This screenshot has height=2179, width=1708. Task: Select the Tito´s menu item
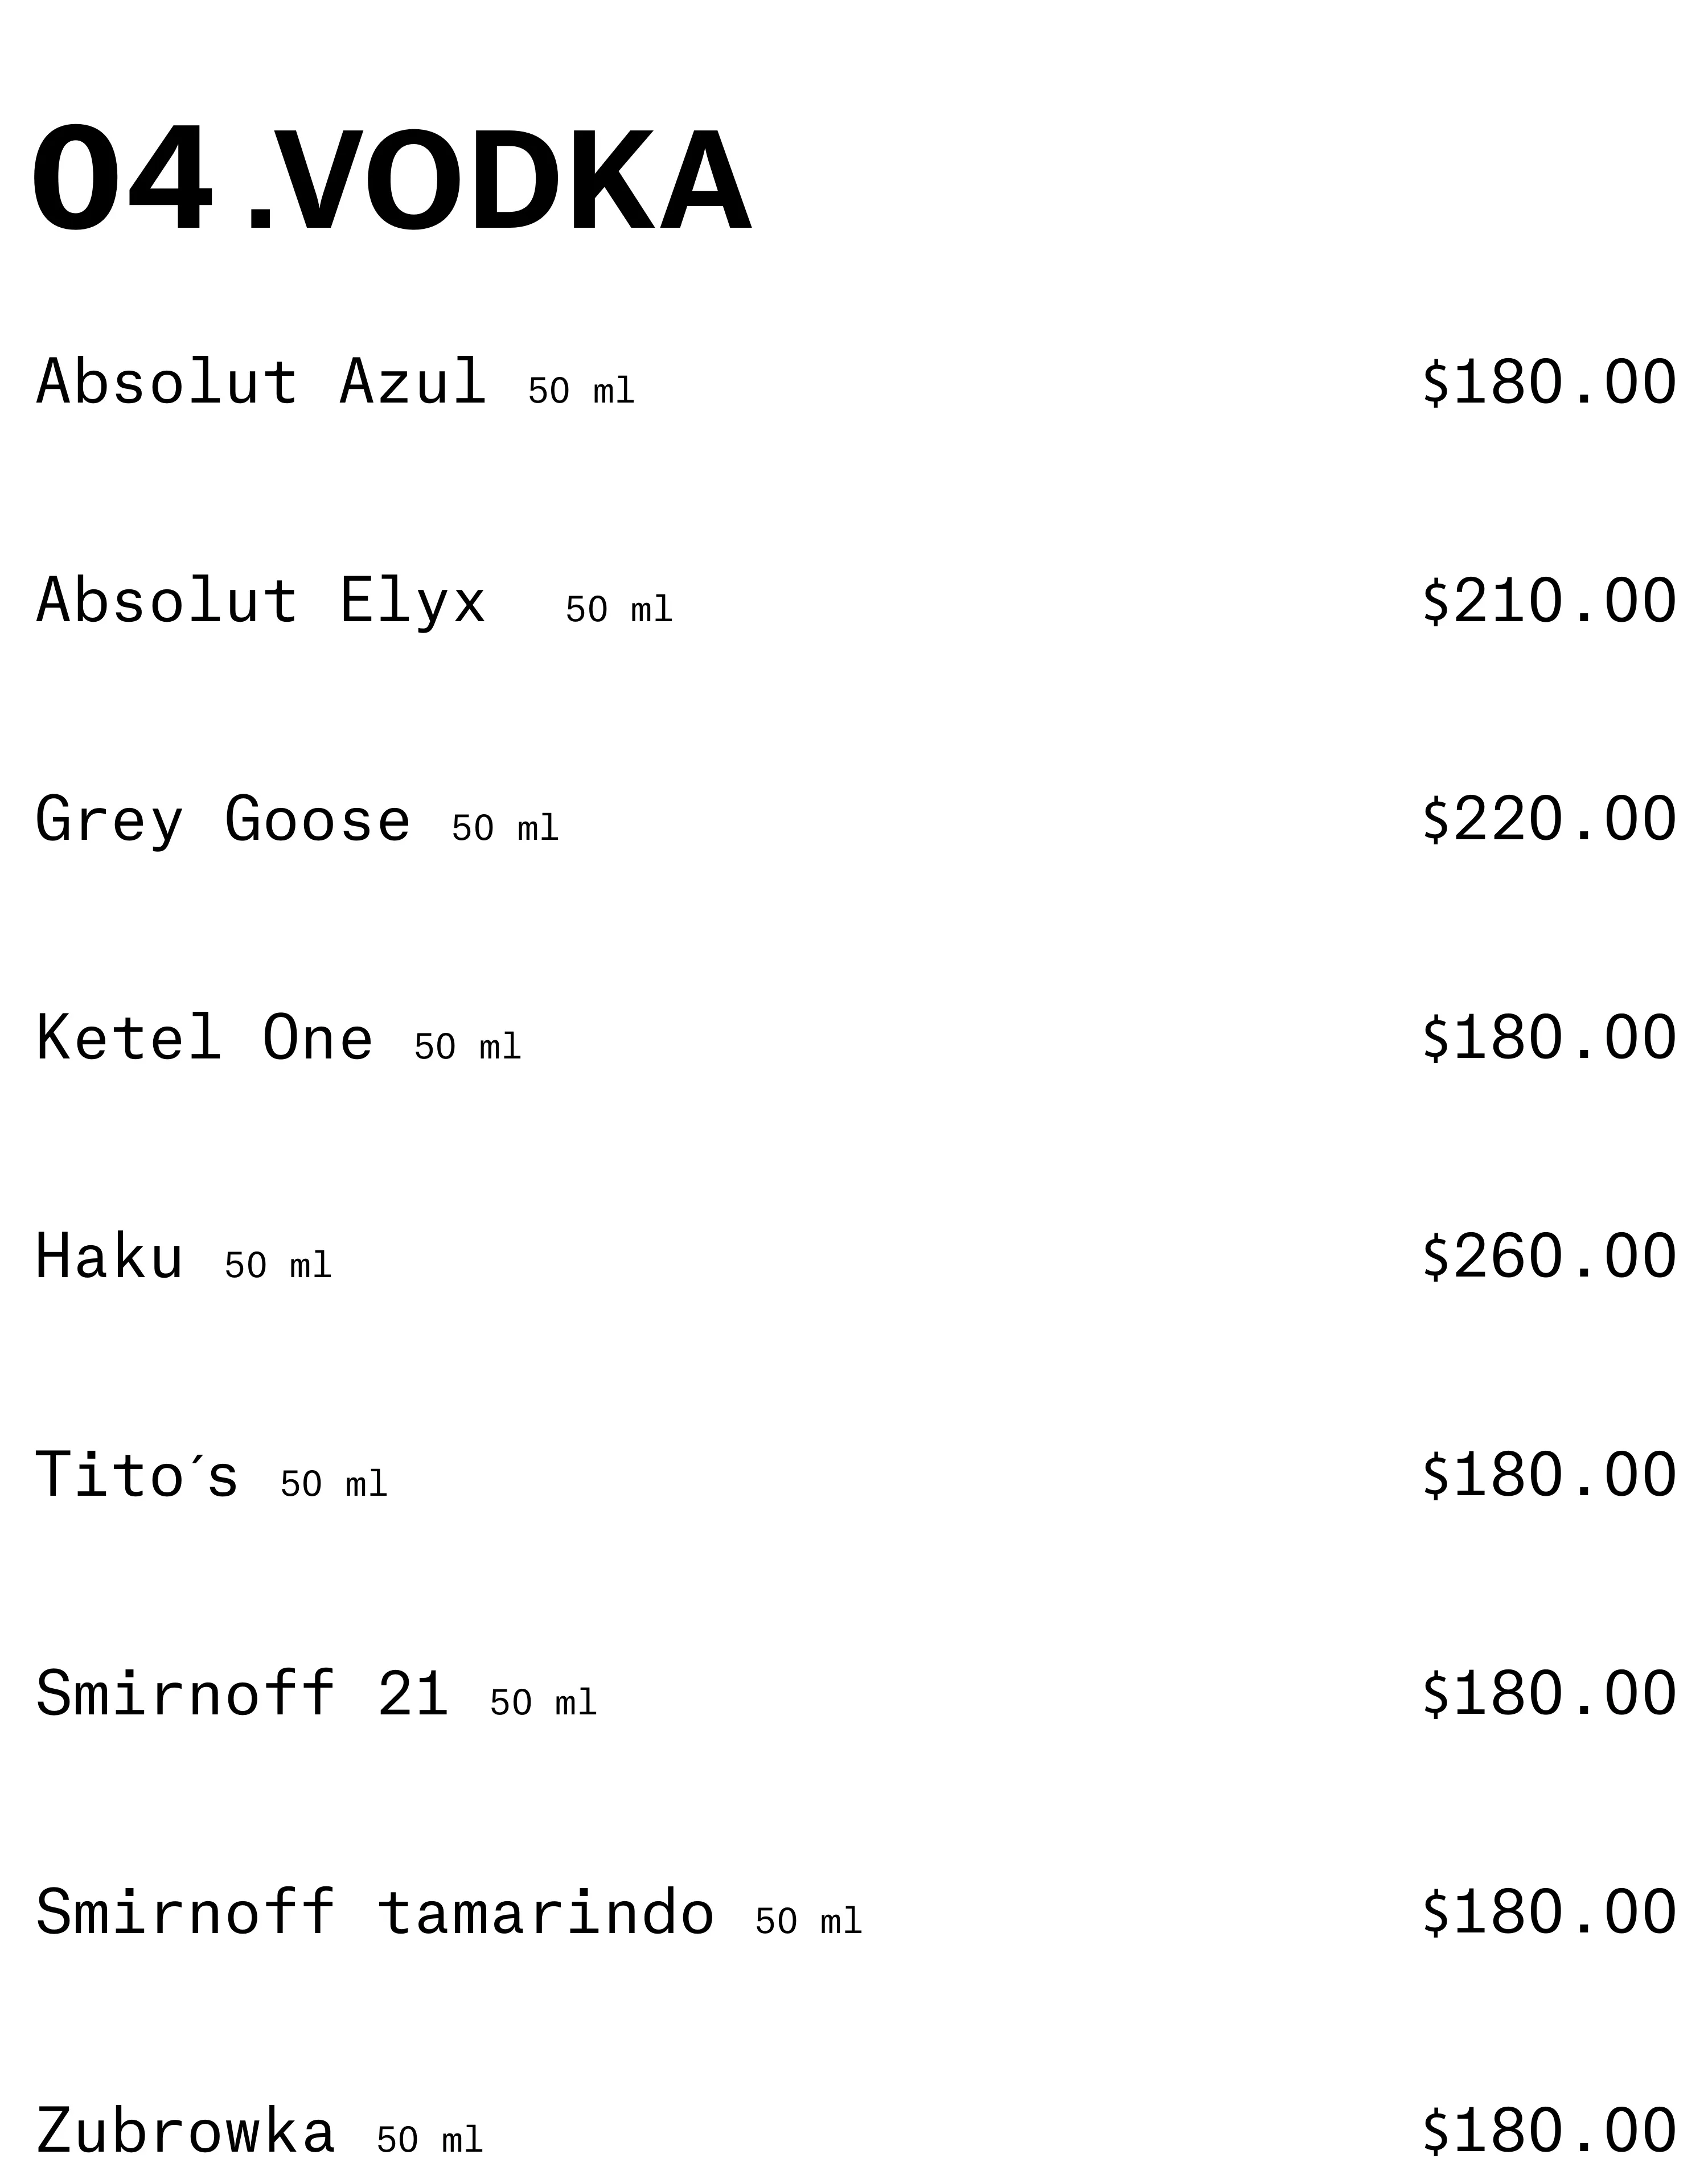[138, 1474]
